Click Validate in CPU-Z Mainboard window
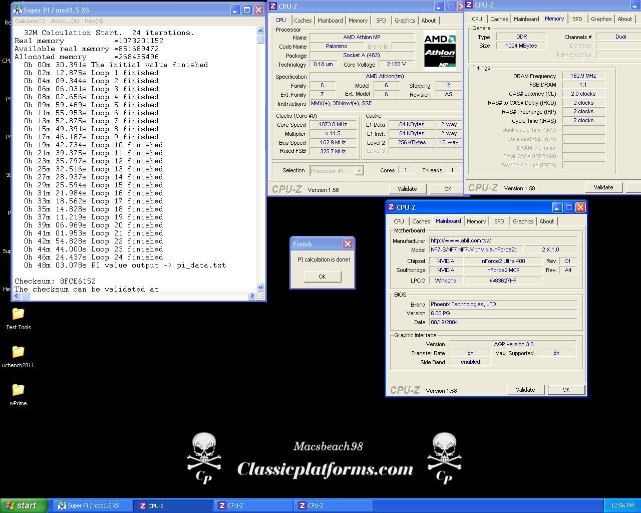641x513 pixels. 525,390
